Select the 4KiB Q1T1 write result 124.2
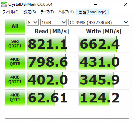Viewport: 133px width, 121px height. click(x=104, y=98)
